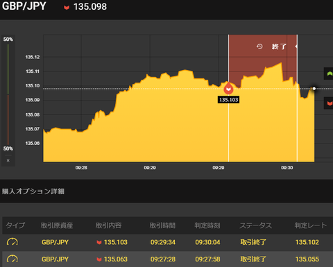The image size is (333, 267).
Task: Click the speedometer icon in 135.063 row
Action: click(x=12, y=259)
